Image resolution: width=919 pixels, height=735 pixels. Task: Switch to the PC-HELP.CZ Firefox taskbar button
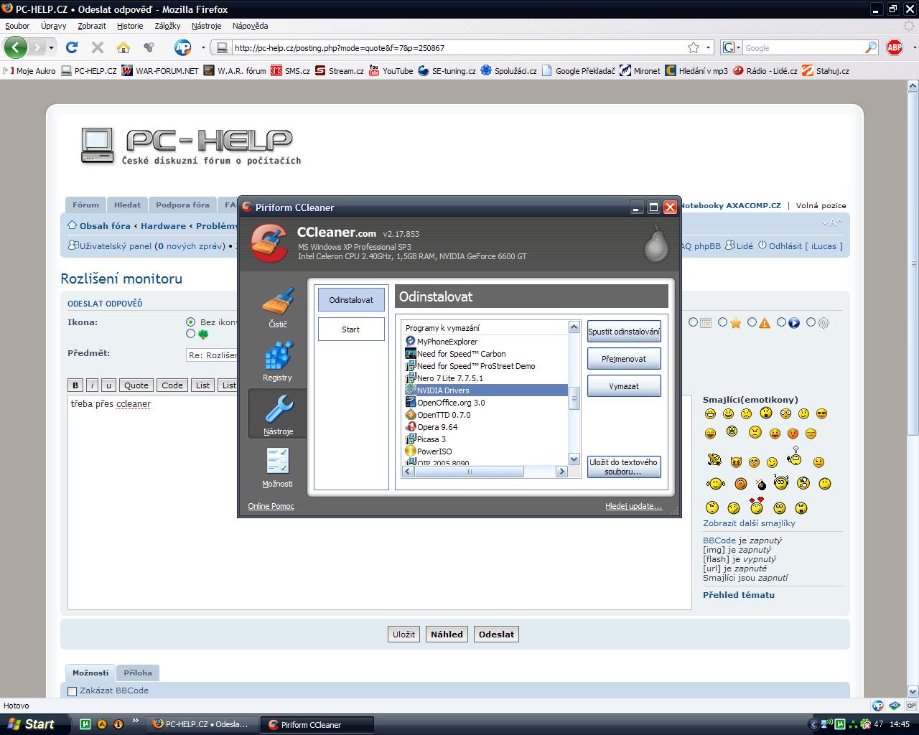pyautogui.click(x=202, y=724)
